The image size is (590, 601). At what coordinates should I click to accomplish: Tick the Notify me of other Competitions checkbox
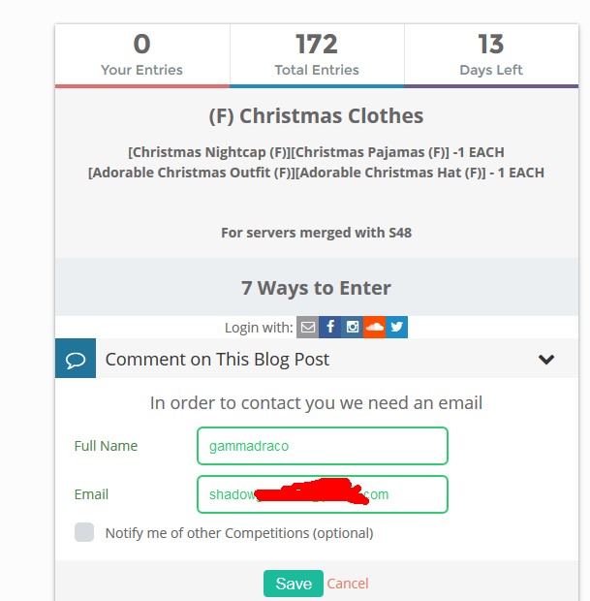pos(84,532)
